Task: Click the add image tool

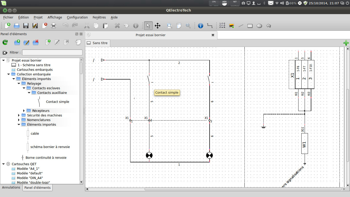Action: (232, 26)
